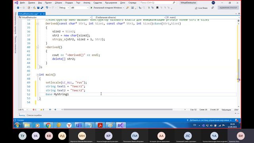Viewport: 254px width, 143px height.
Task: Click the green Start debugging arrow
Action: coord(91,8)
